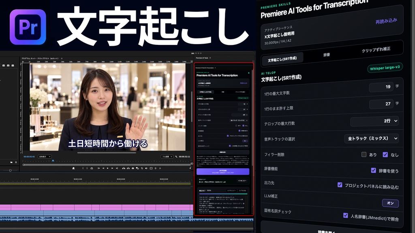Open 全体表示 zoom level dropdown
This screenshot has width=415, height=233.
pos(45,157)
